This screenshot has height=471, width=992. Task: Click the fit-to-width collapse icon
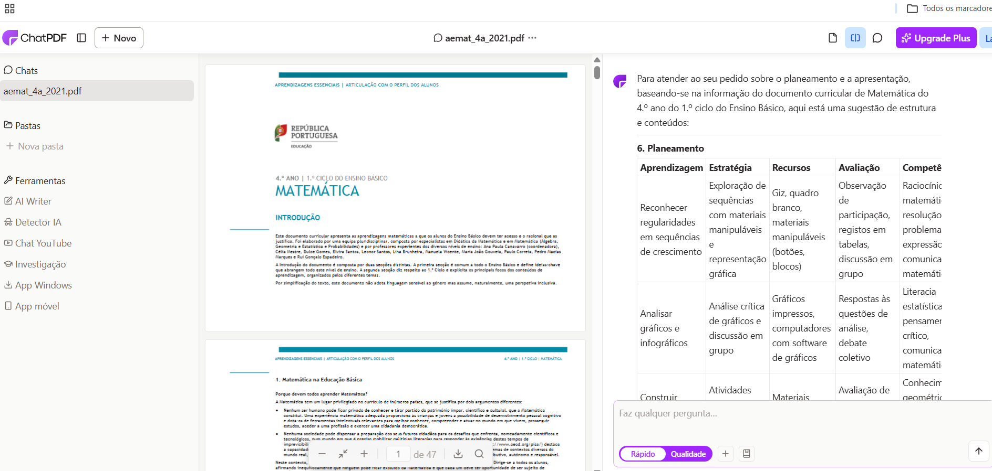point(343,454)
